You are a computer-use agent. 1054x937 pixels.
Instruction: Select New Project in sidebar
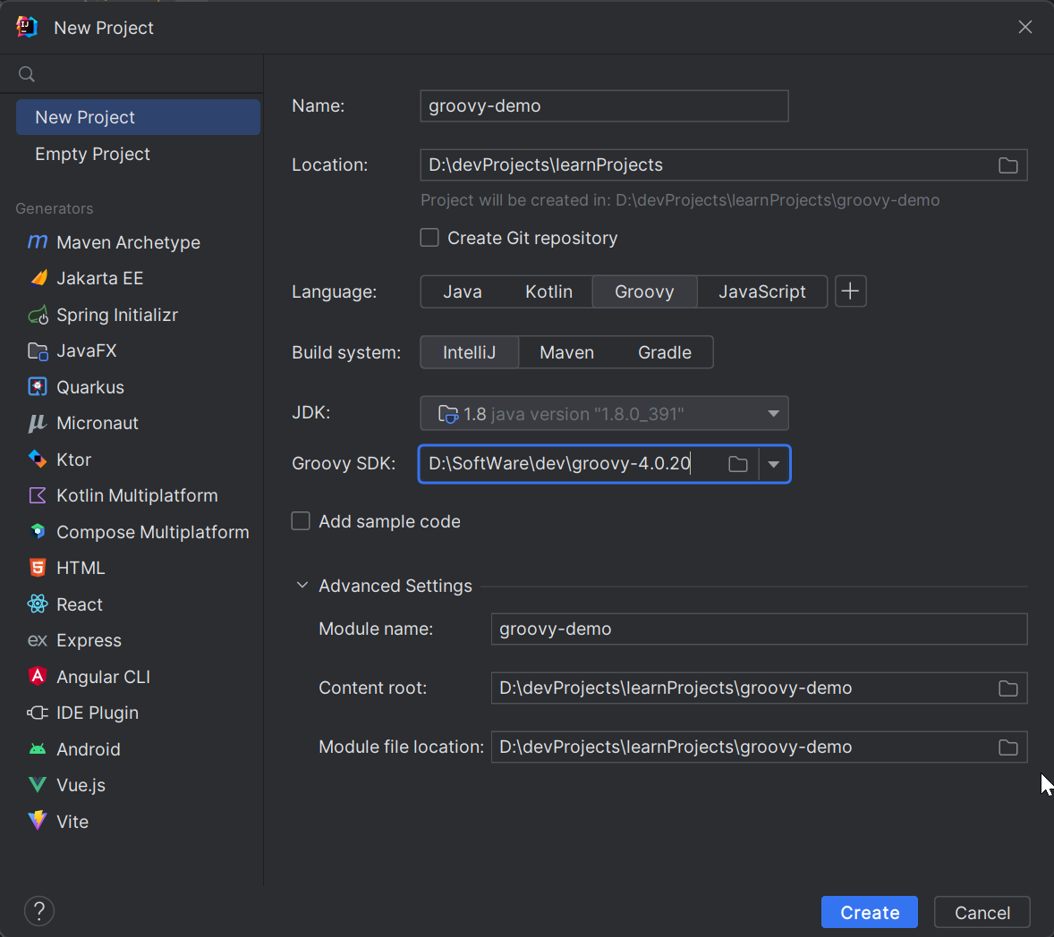click(x=138, y=117)
